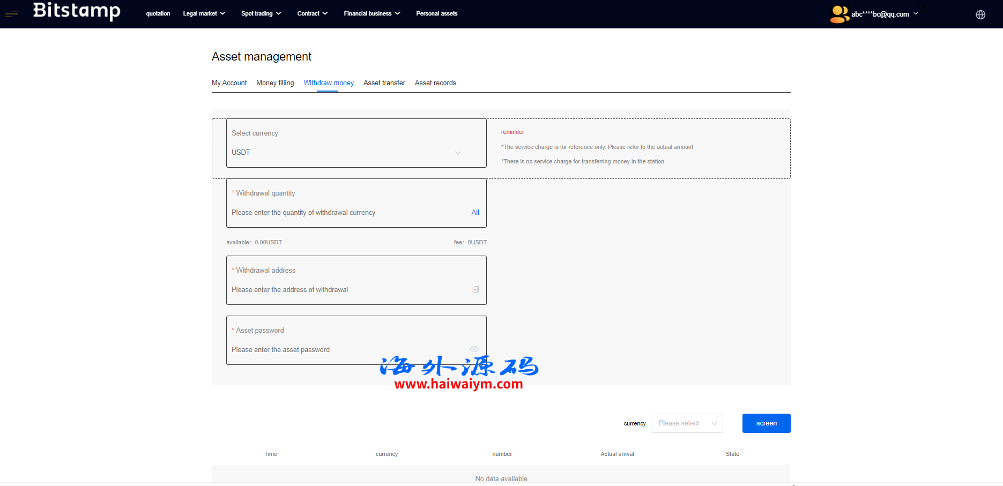Switch to the Asset records tab
This screenshot has height=486, width=1003.
pyautogui.click(x=435, y=83)
